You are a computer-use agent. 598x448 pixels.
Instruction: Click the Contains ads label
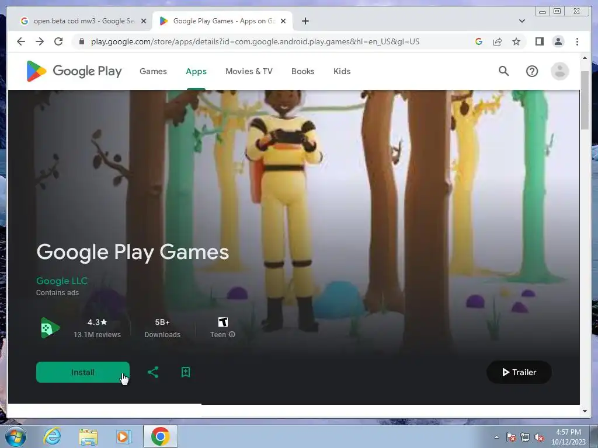pos(58,293)
